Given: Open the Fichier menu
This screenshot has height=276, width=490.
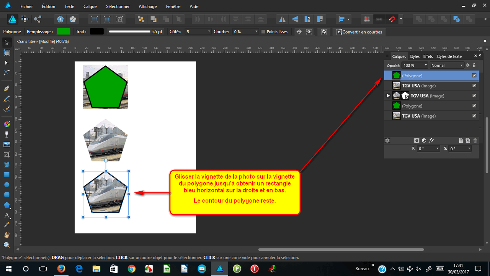Looking at the screenshot, I should click(x=26, y=7).
